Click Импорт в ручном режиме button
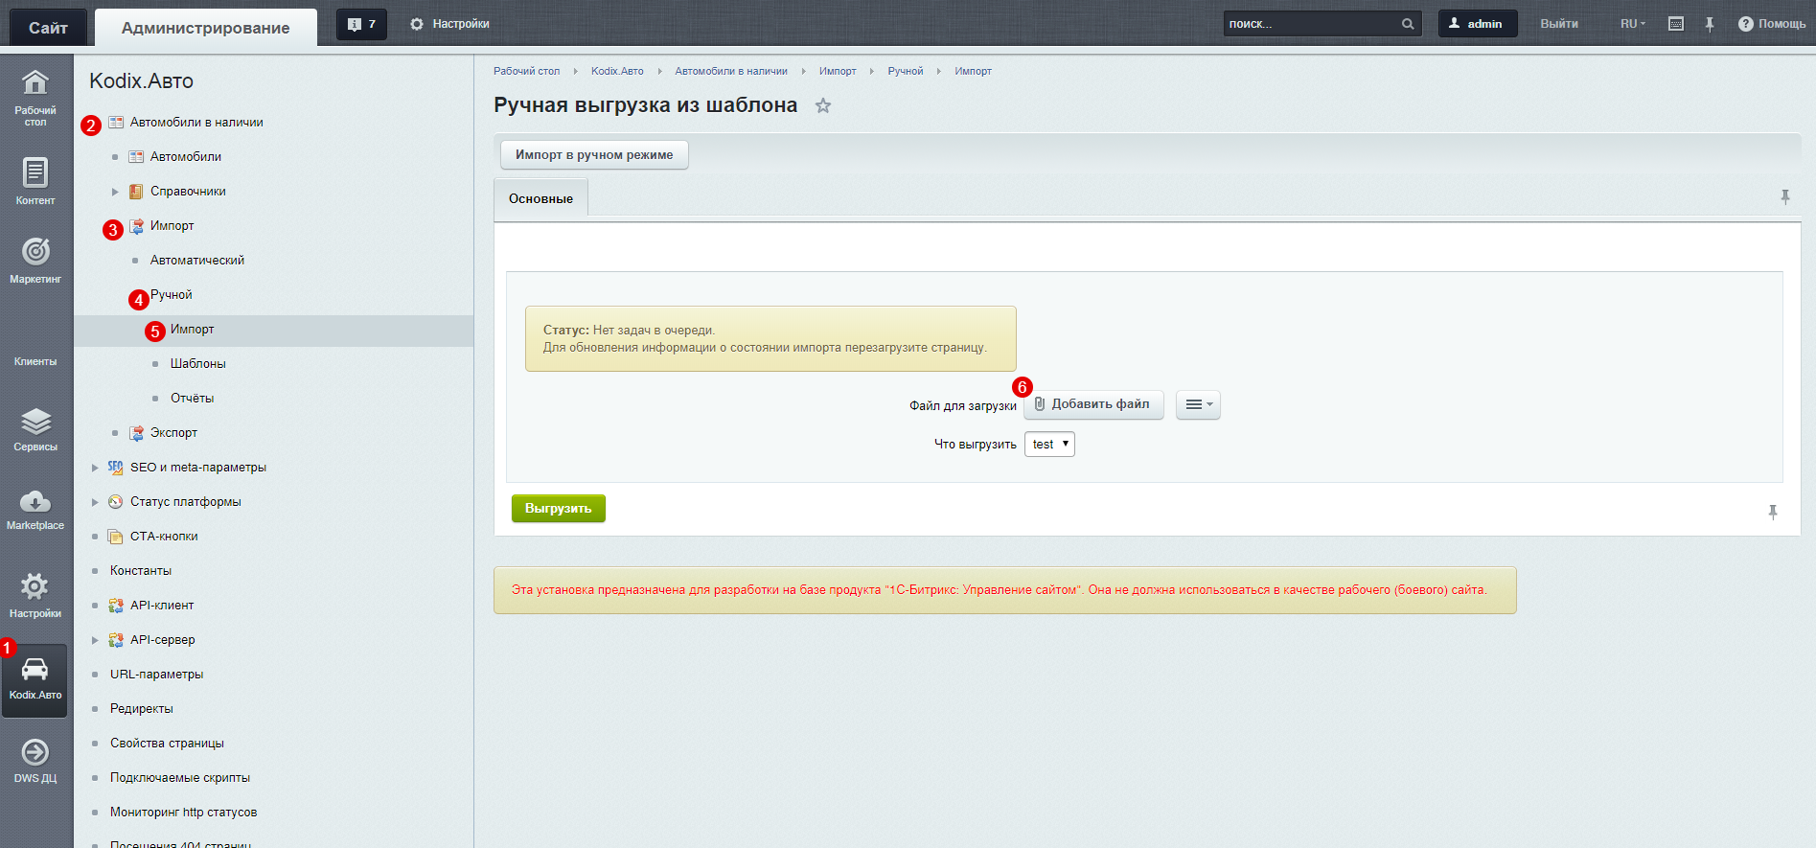This screenshot has height=848, width=1816. coord(594,155)
